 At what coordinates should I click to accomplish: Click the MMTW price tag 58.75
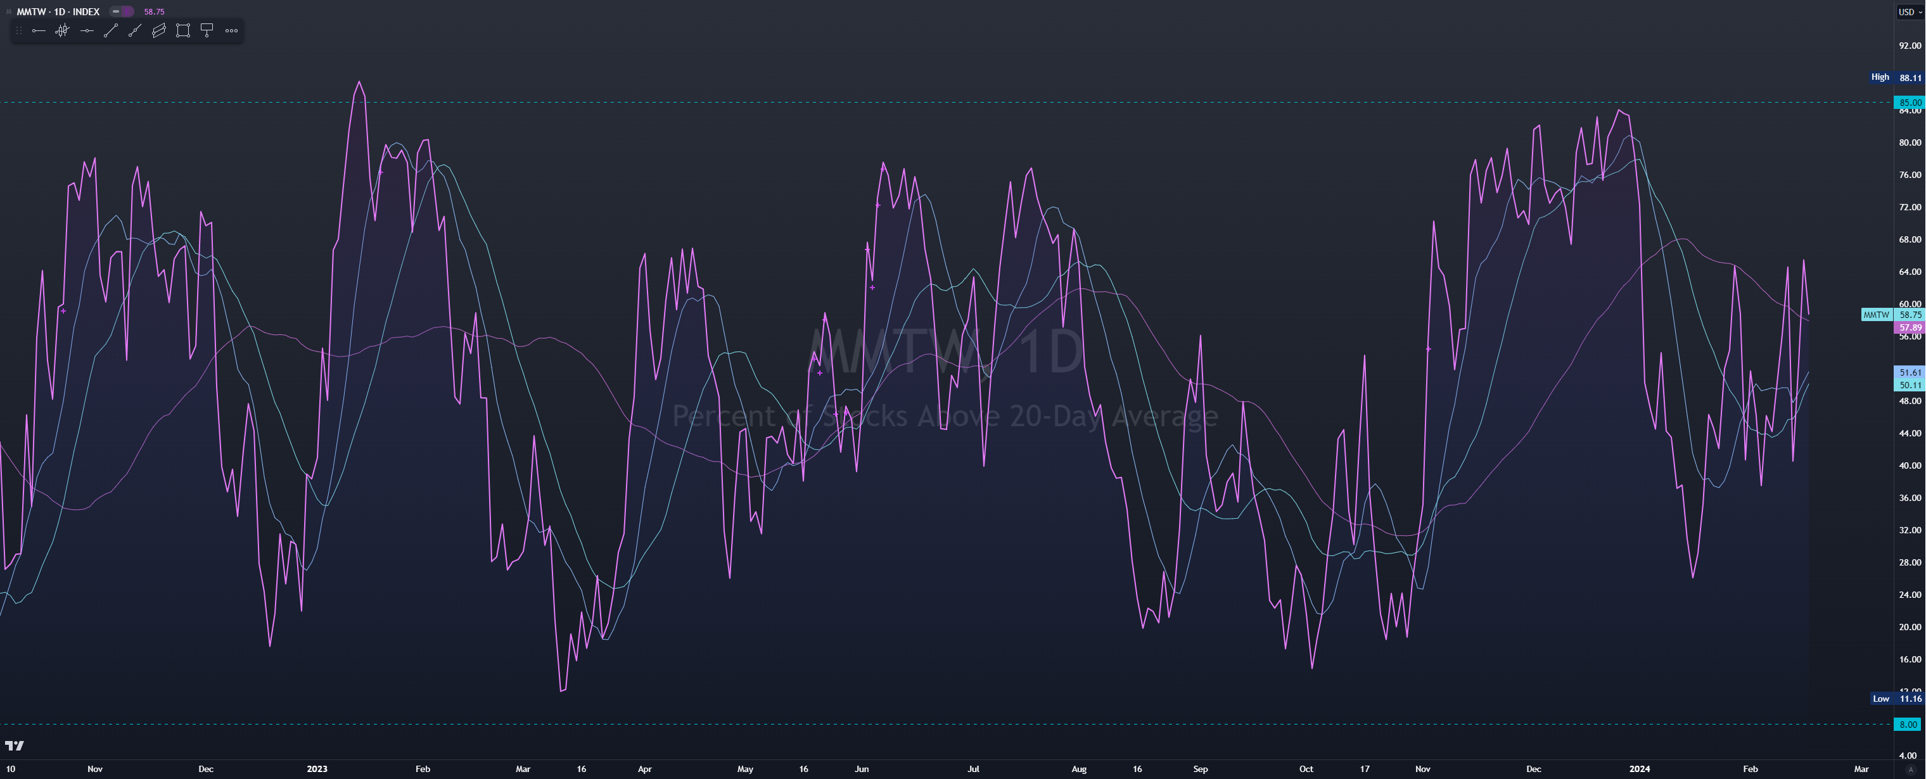click(1910, 315)
